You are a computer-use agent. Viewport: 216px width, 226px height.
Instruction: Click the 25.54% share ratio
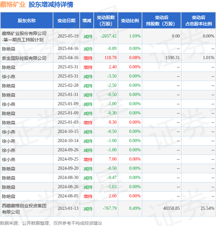click(x=208, y=208)
